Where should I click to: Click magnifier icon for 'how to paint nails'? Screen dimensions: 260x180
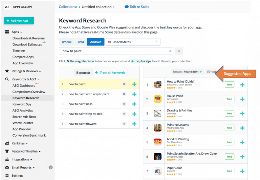pyautogui.click(x=124, y=104)
